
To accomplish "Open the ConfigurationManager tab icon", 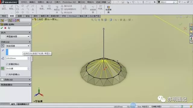I will tap(10, 20).
